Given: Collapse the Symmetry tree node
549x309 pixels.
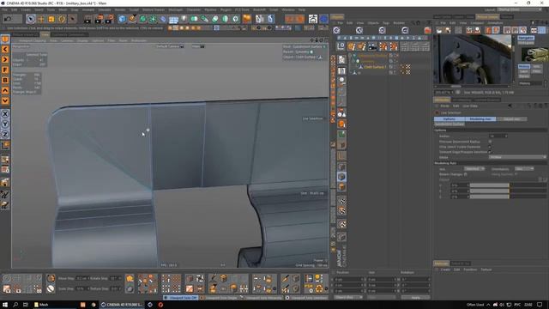Looking at the screenshot, I should [353, 61].
